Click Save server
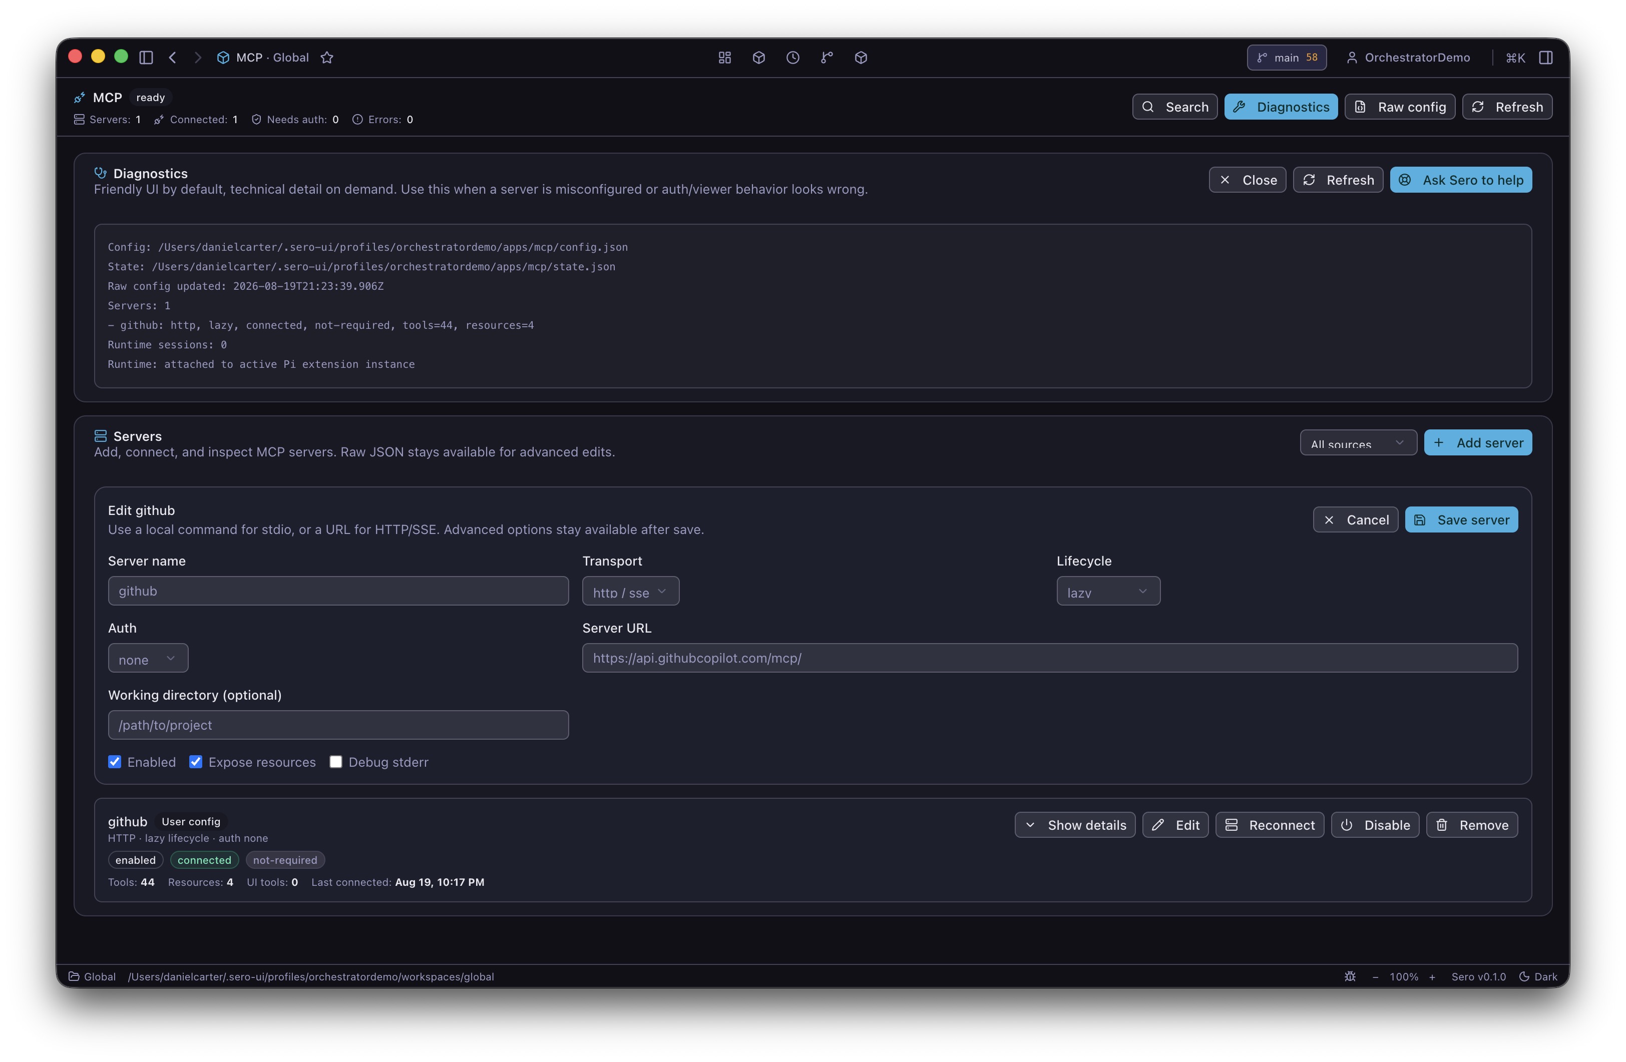This screenshot has height=1062, width=1626. 1462,519
